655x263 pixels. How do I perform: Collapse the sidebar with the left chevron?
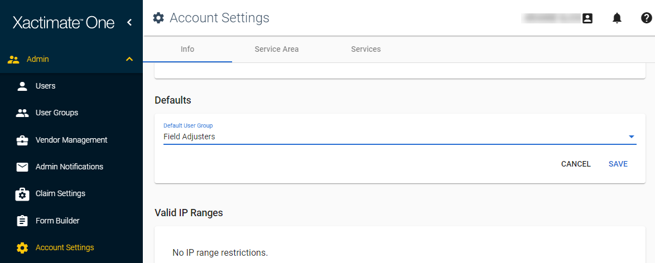129,22
